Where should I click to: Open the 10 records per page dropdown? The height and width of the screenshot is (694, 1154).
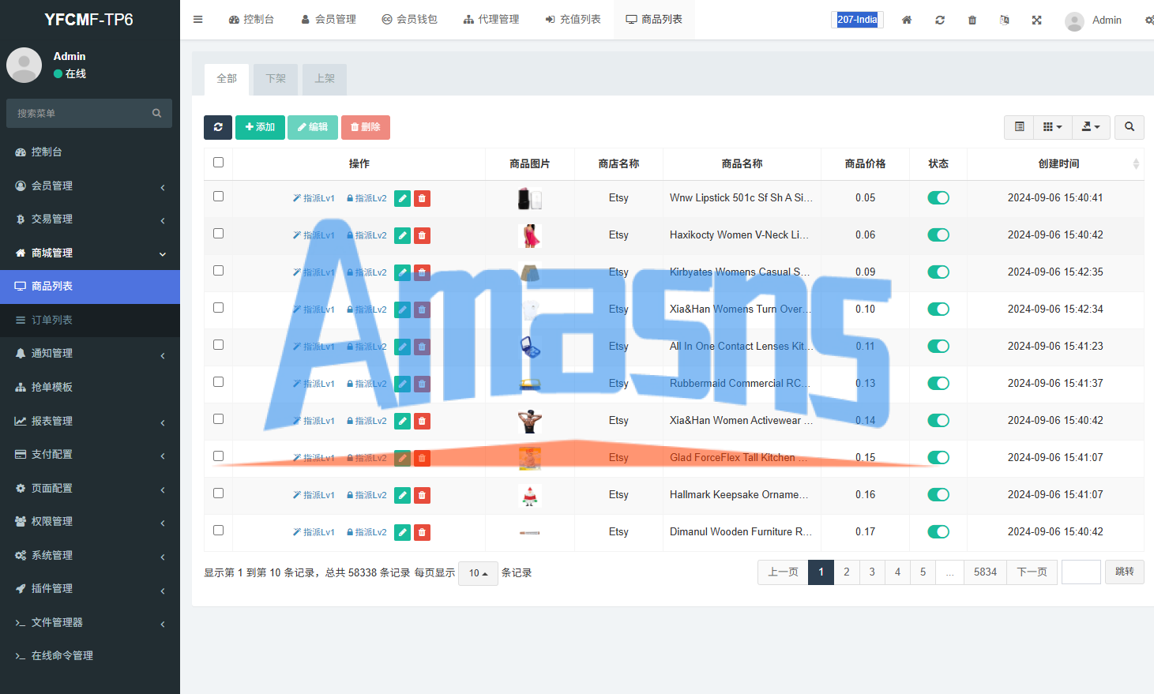(478, 573)
